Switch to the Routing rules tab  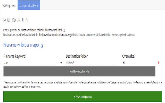point(9,5)
